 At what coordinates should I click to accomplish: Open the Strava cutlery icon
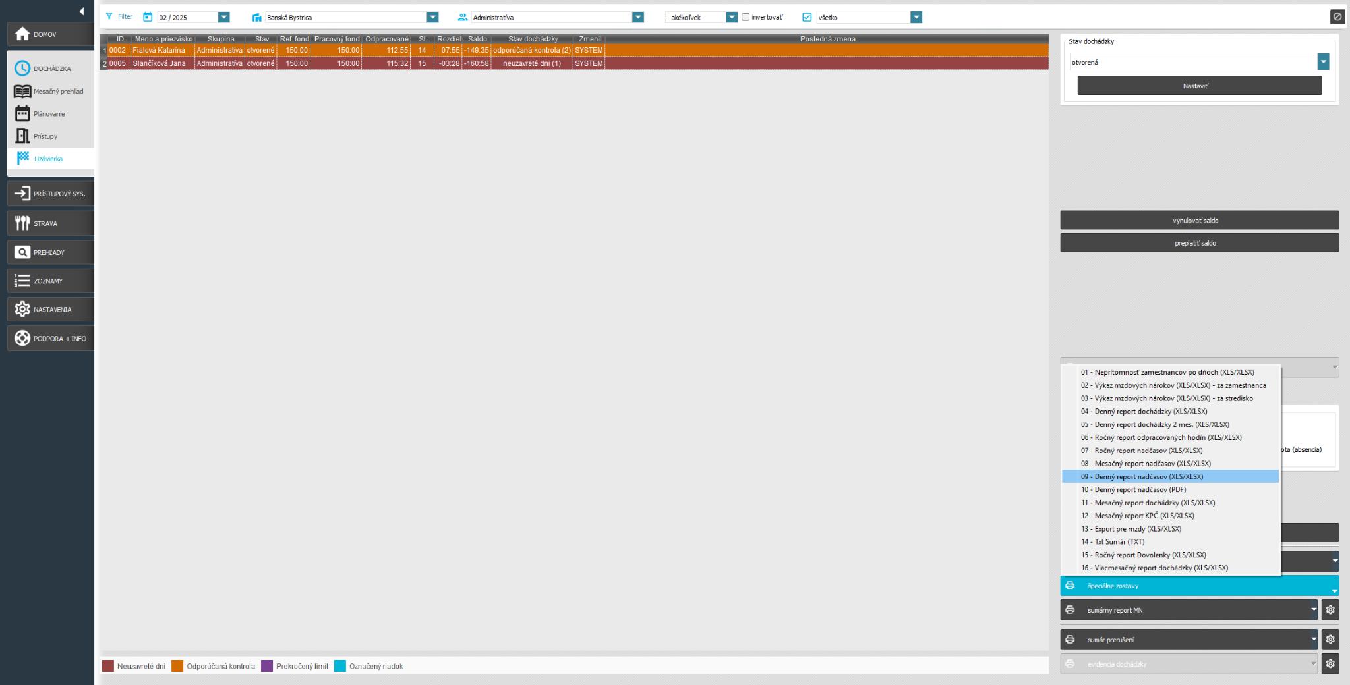[22, 223]
